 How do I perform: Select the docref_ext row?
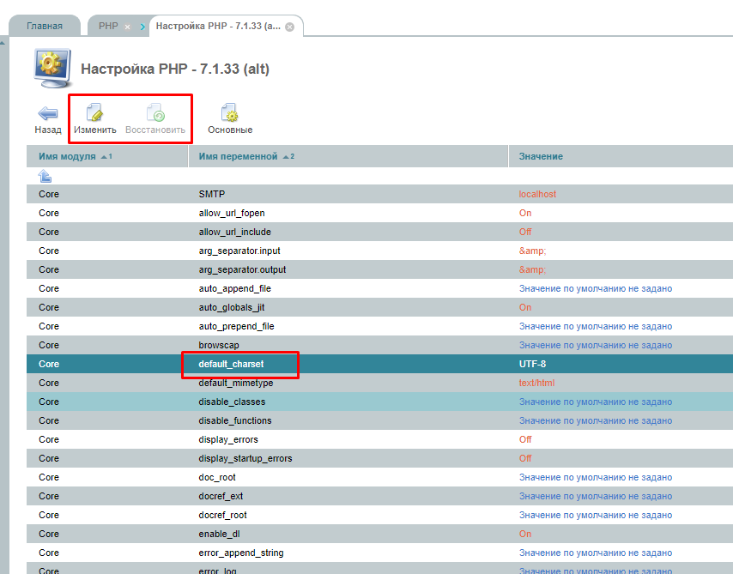pyautogui.click(x=379, y=496)
